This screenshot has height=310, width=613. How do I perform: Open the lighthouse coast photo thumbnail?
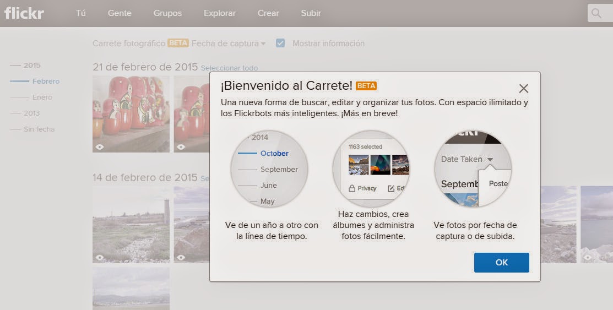(x=131, y=225)
